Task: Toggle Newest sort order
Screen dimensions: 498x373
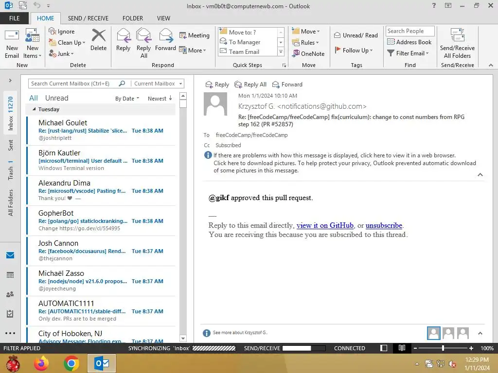Action: (160, 99)
